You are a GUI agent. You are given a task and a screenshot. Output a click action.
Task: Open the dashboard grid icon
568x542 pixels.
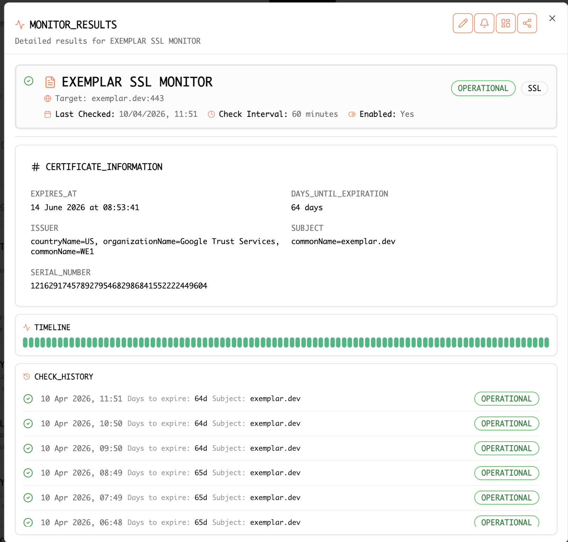click(505, 23)
